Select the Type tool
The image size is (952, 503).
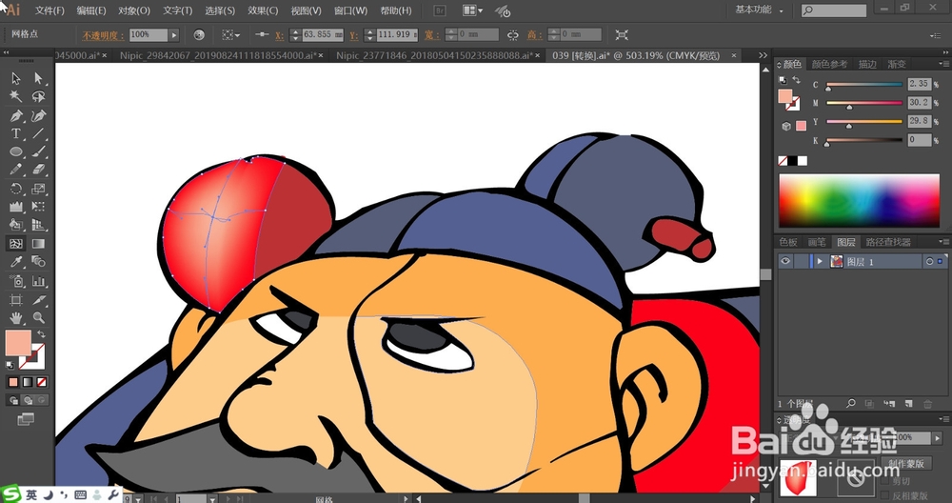coord(16,133)
